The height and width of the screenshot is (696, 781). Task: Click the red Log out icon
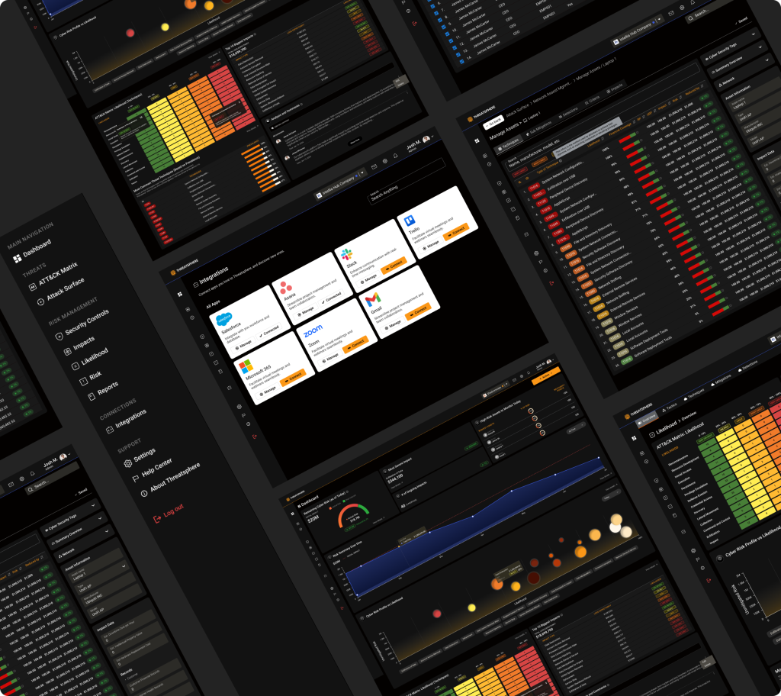(x=156, y=519)
